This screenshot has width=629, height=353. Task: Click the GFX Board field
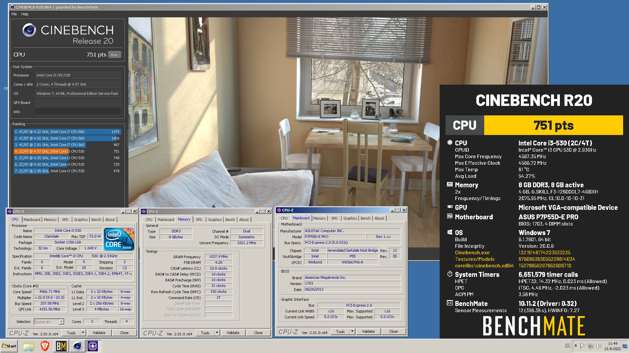click(x=78, y=103)
